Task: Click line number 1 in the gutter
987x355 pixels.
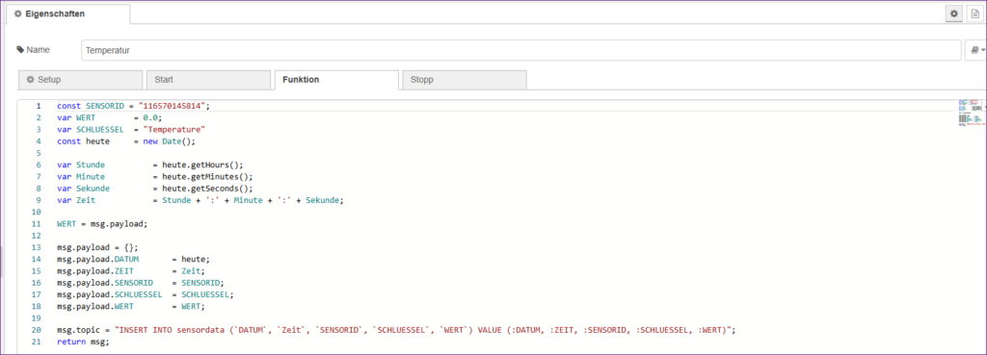Action: point(39,106)
